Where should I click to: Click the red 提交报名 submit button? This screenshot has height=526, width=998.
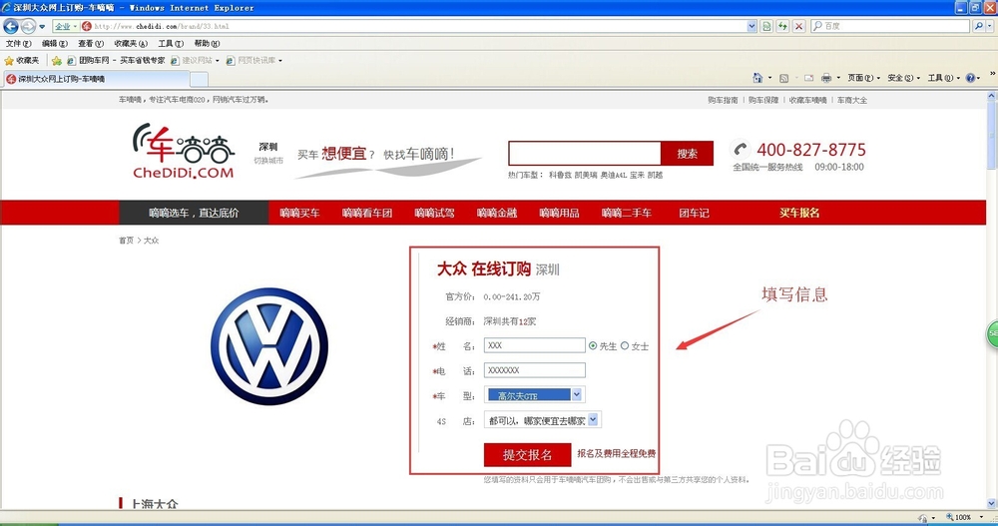pos(527,455)
